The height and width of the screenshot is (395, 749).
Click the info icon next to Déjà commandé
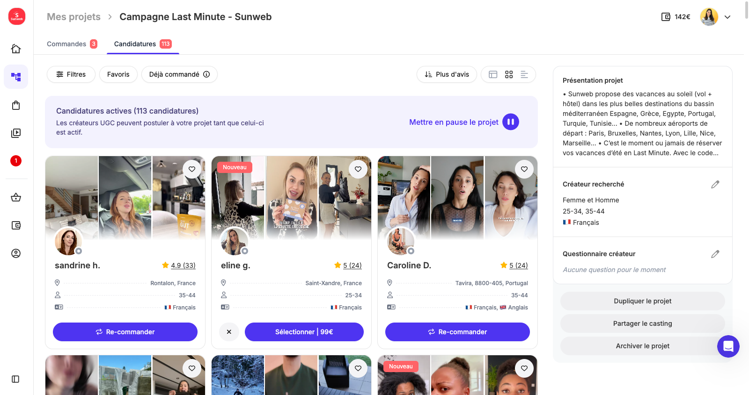coord(206,74)
